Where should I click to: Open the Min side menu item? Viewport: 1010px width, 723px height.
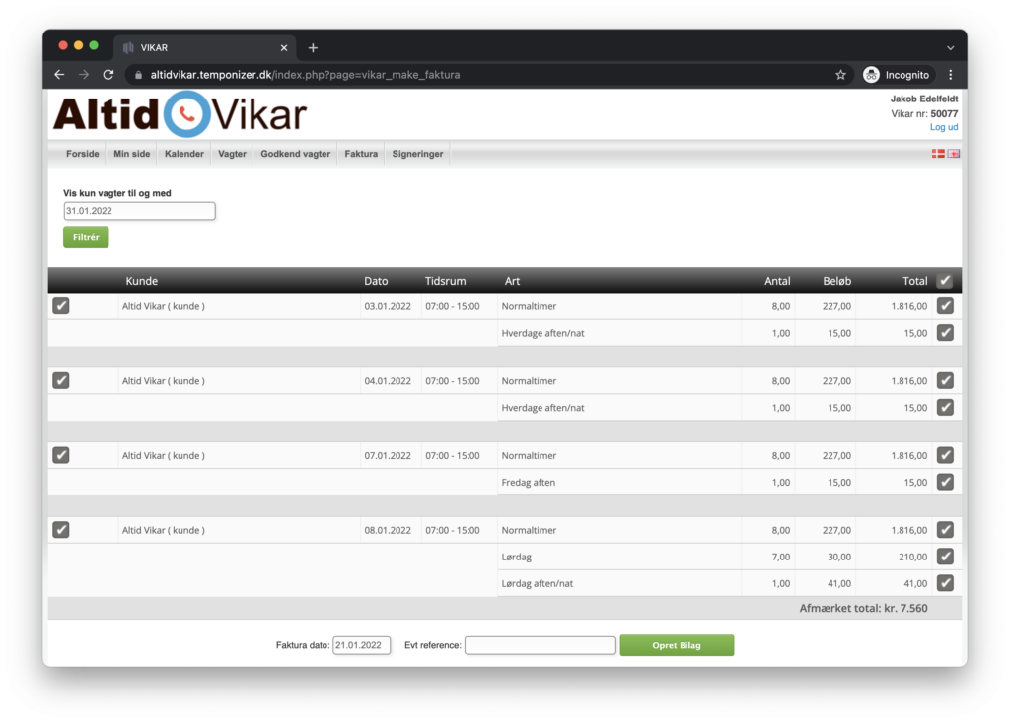[131, 154]
